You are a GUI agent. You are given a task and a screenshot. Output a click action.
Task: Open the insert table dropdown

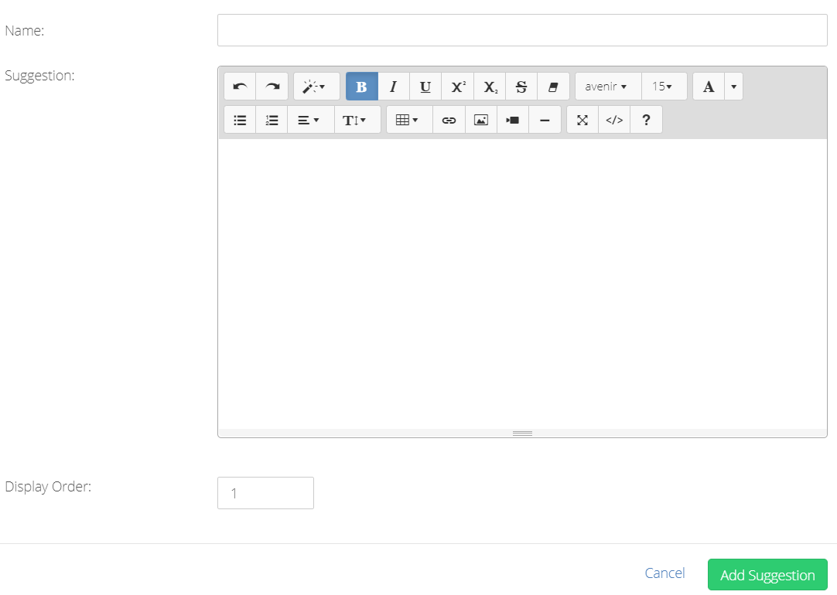[409, 120]
